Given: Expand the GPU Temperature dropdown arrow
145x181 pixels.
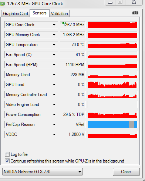Looking at the screenshot, I should (x=54, y=45).
